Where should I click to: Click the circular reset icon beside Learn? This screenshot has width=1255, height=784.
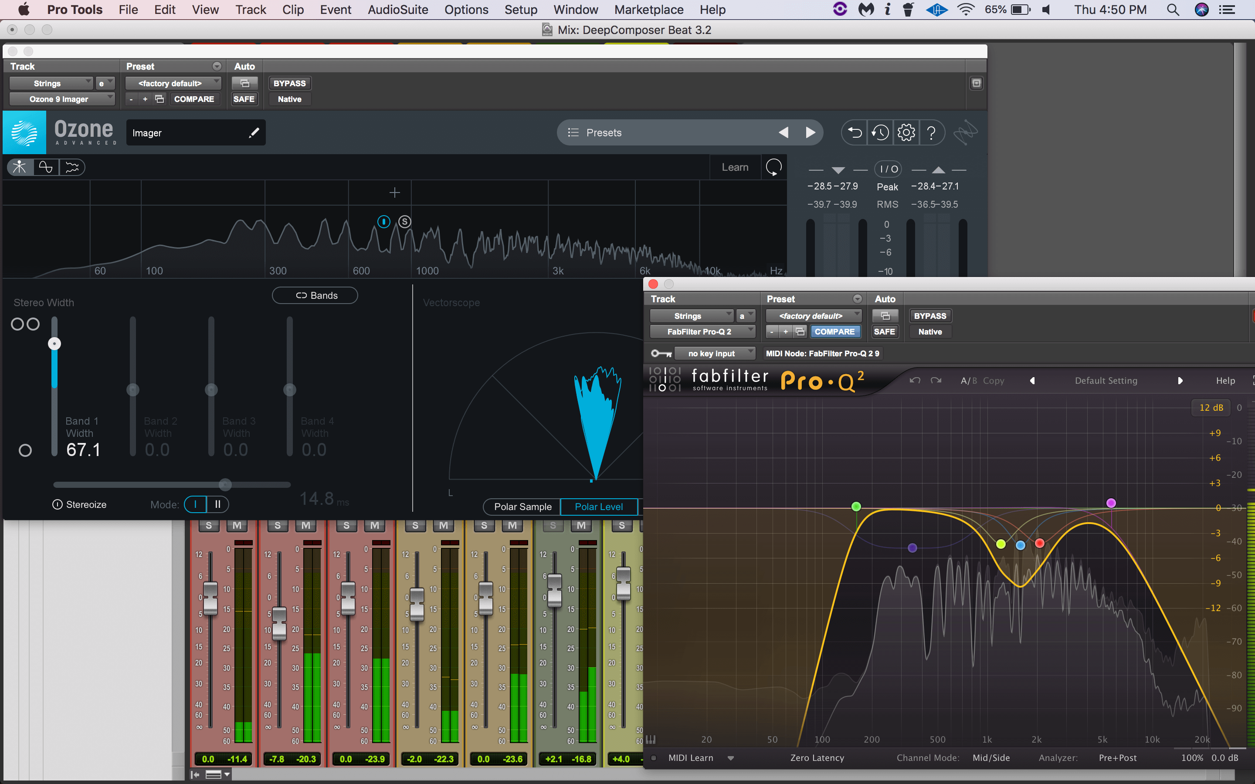tap(773, 167)
